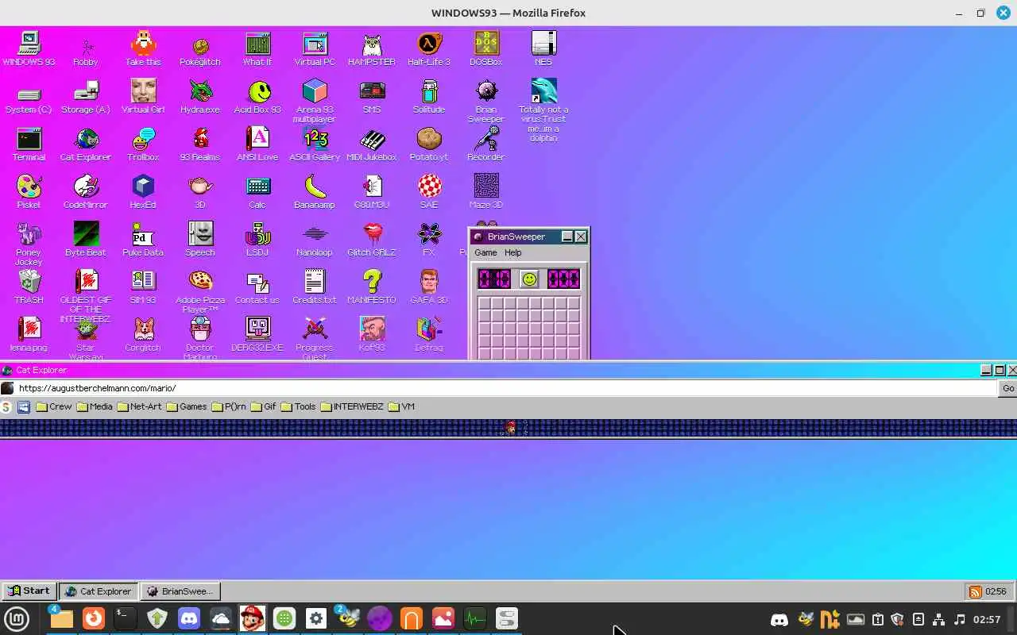Open the Game menu in BrianSweeper

pyautogui.click(x=485, y=252)
